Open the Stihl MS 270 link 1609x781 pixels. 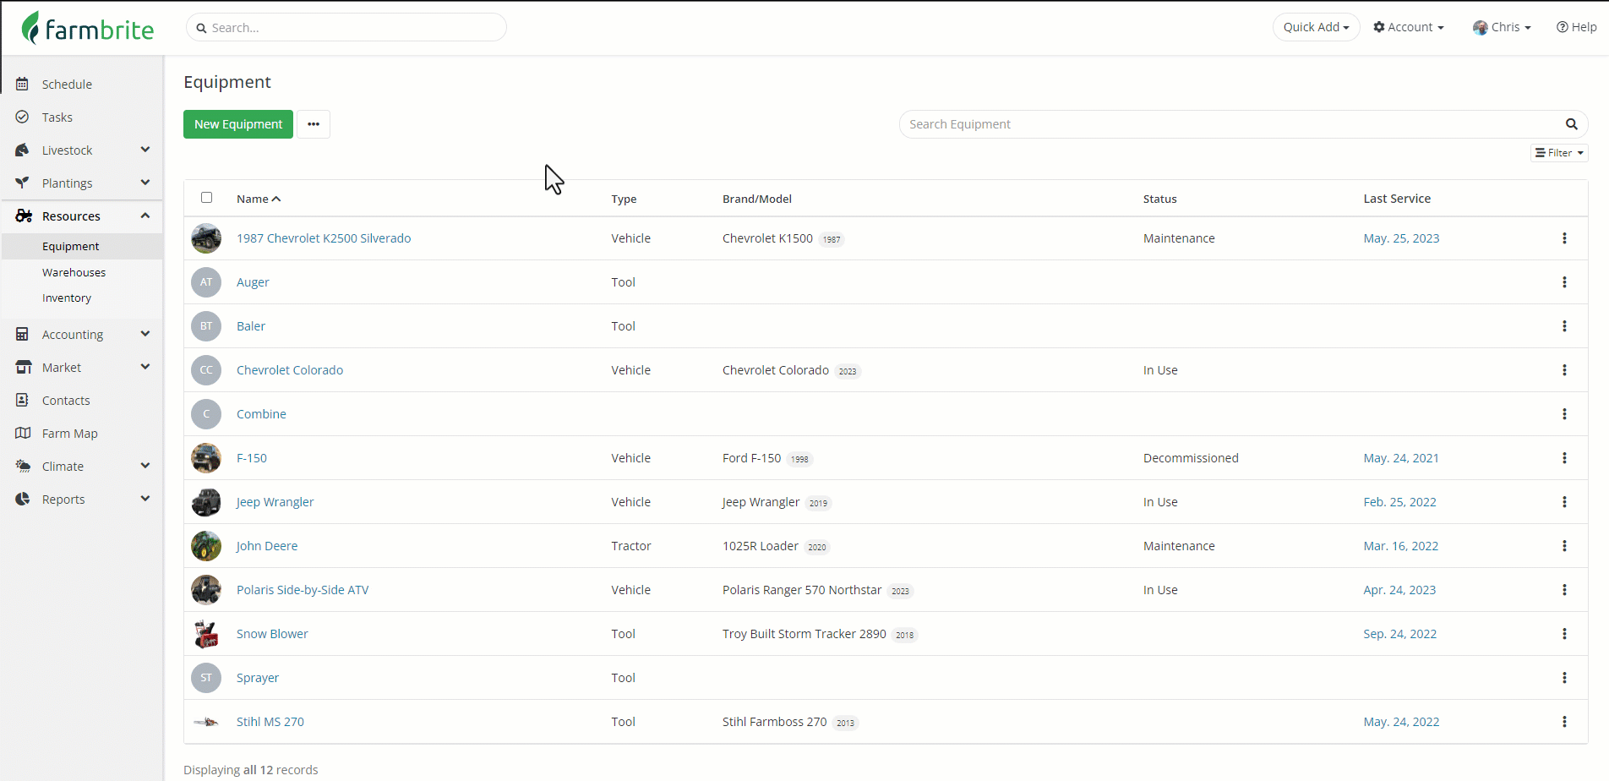pos(270,722)
